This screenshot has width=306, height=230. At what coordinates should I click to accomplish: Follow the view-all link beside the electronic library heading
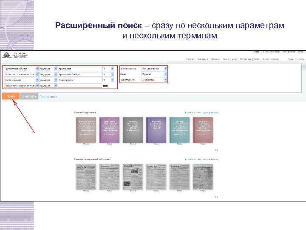[202, 159]
